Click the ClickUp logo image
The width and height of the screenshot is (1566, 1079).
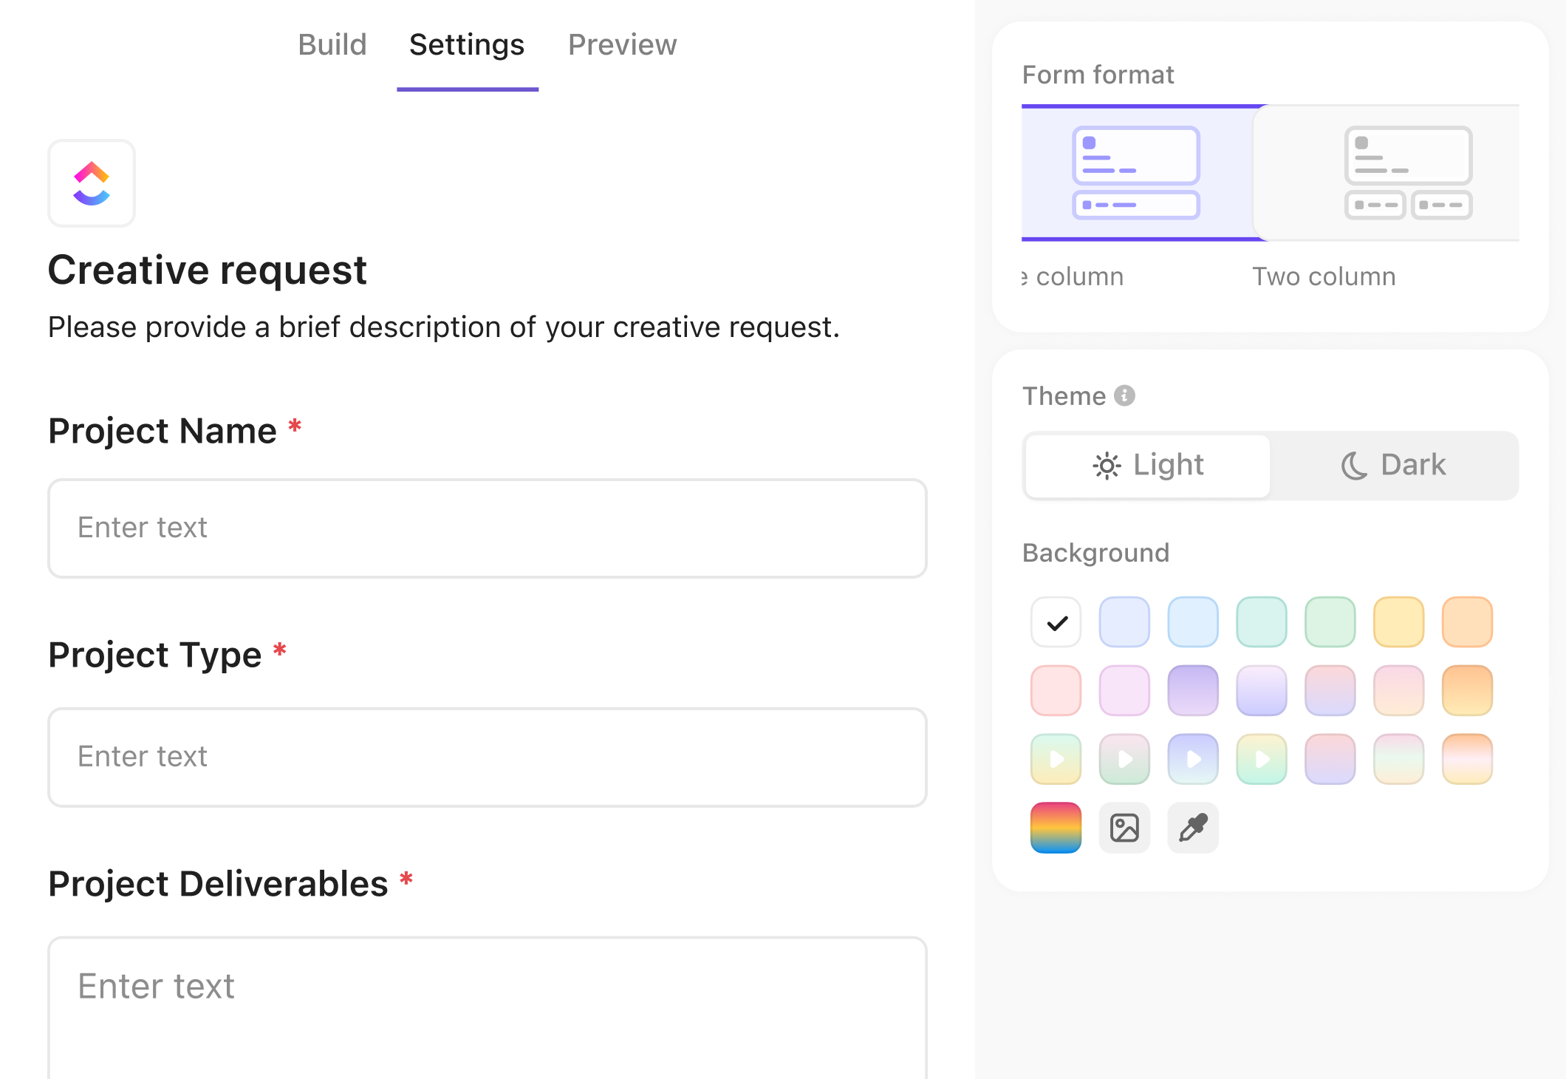tap(92, 183)
